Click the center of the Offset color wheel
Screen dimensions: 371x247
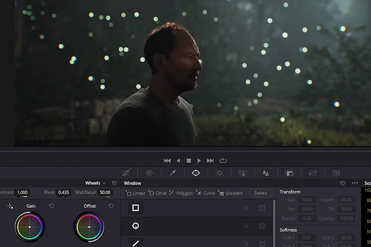coord(89,227)
